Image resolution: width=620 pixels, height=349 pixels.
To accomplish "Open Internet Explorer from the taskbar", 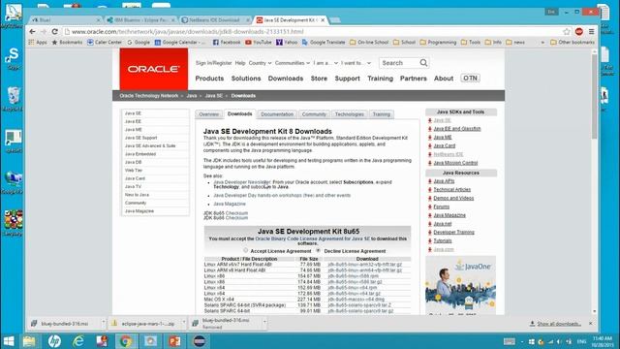I will tap(78, 341).
